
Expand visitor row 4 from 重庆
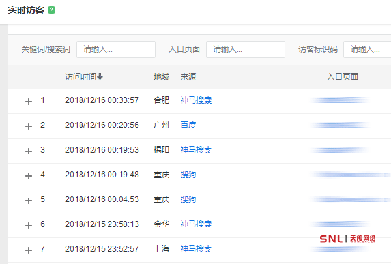[28, 175]
